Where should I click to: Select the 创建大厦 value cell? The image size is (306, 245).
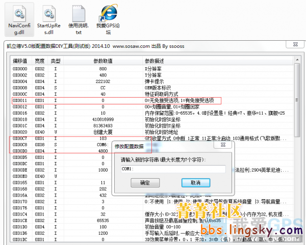point(103,132)
